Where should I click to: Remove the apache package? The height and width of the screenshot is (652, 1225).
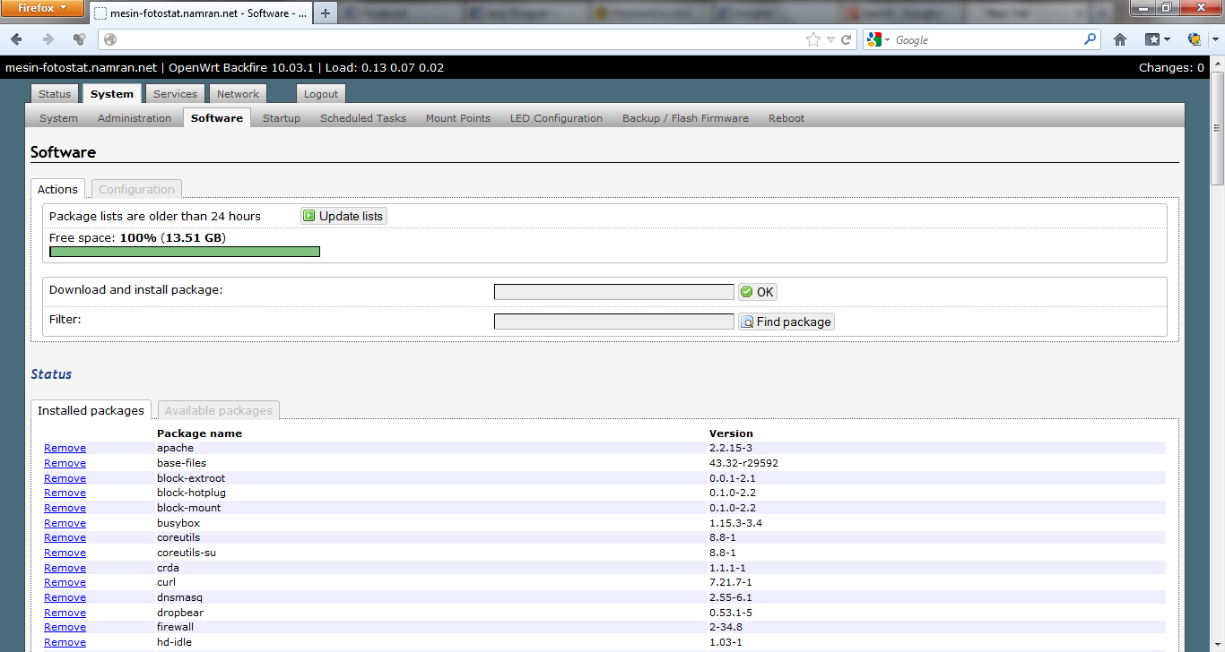click(x=65, y=448)
